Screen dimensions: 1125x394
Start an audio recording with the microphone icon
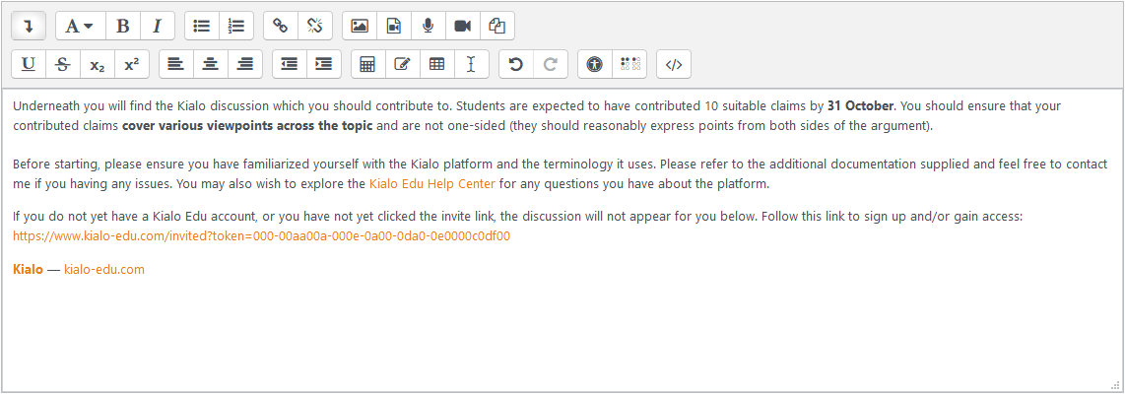(428, 26)
